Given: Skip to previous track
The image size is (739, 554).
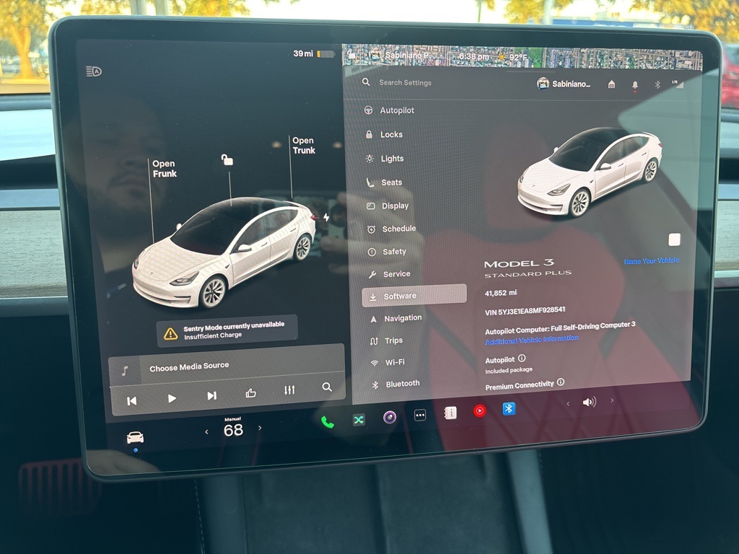Looking at the screenshot, I should click(132, 401).
